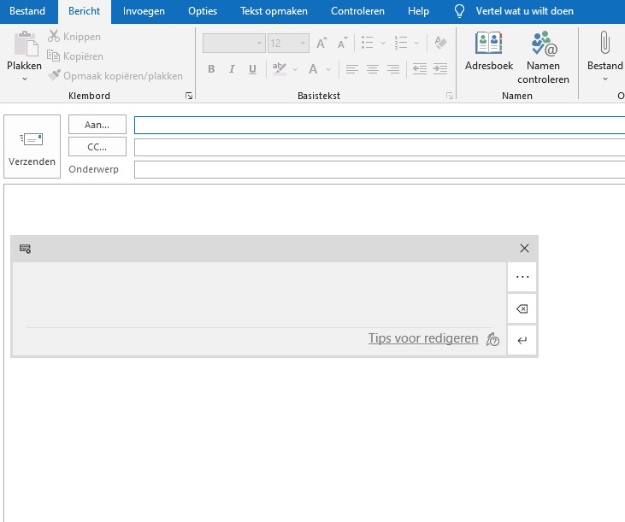This screenshot has height=522, width=625.
Task: Open the font name dropdown
Action: pos(259,43)
